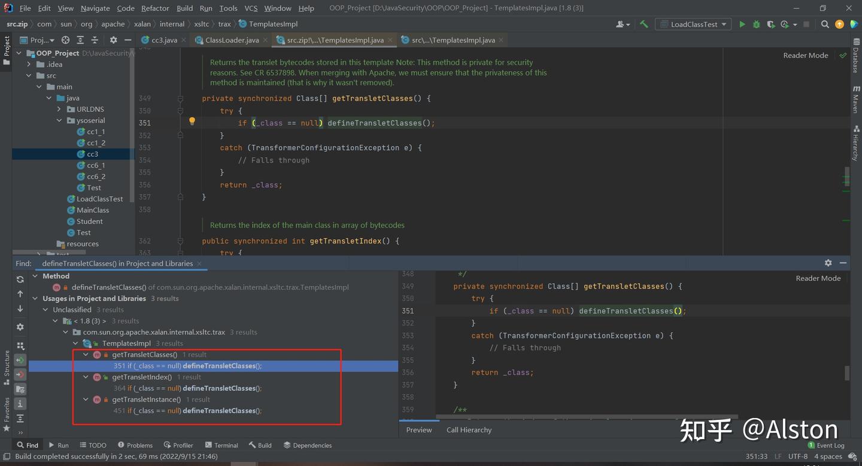The height and width of the screenshot is (466, 862).
Task: Go to next occurrence down arrow
Action: tap(20, 309)
